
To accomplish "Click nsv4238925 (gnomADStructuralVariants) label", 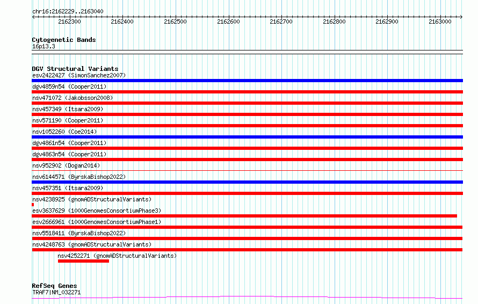I will [92, 199].
